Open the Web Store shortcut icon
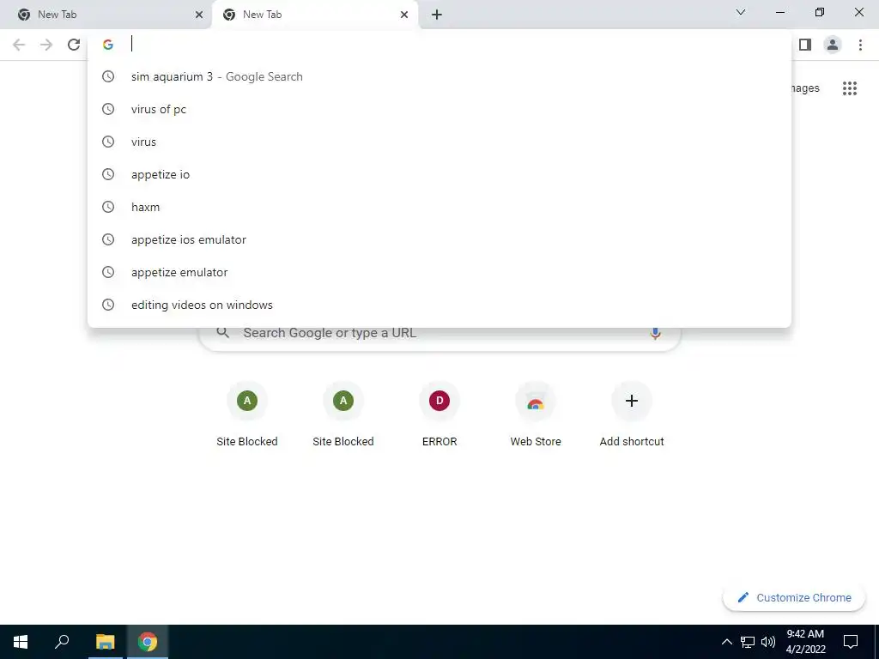 click(x=536, y=401)
